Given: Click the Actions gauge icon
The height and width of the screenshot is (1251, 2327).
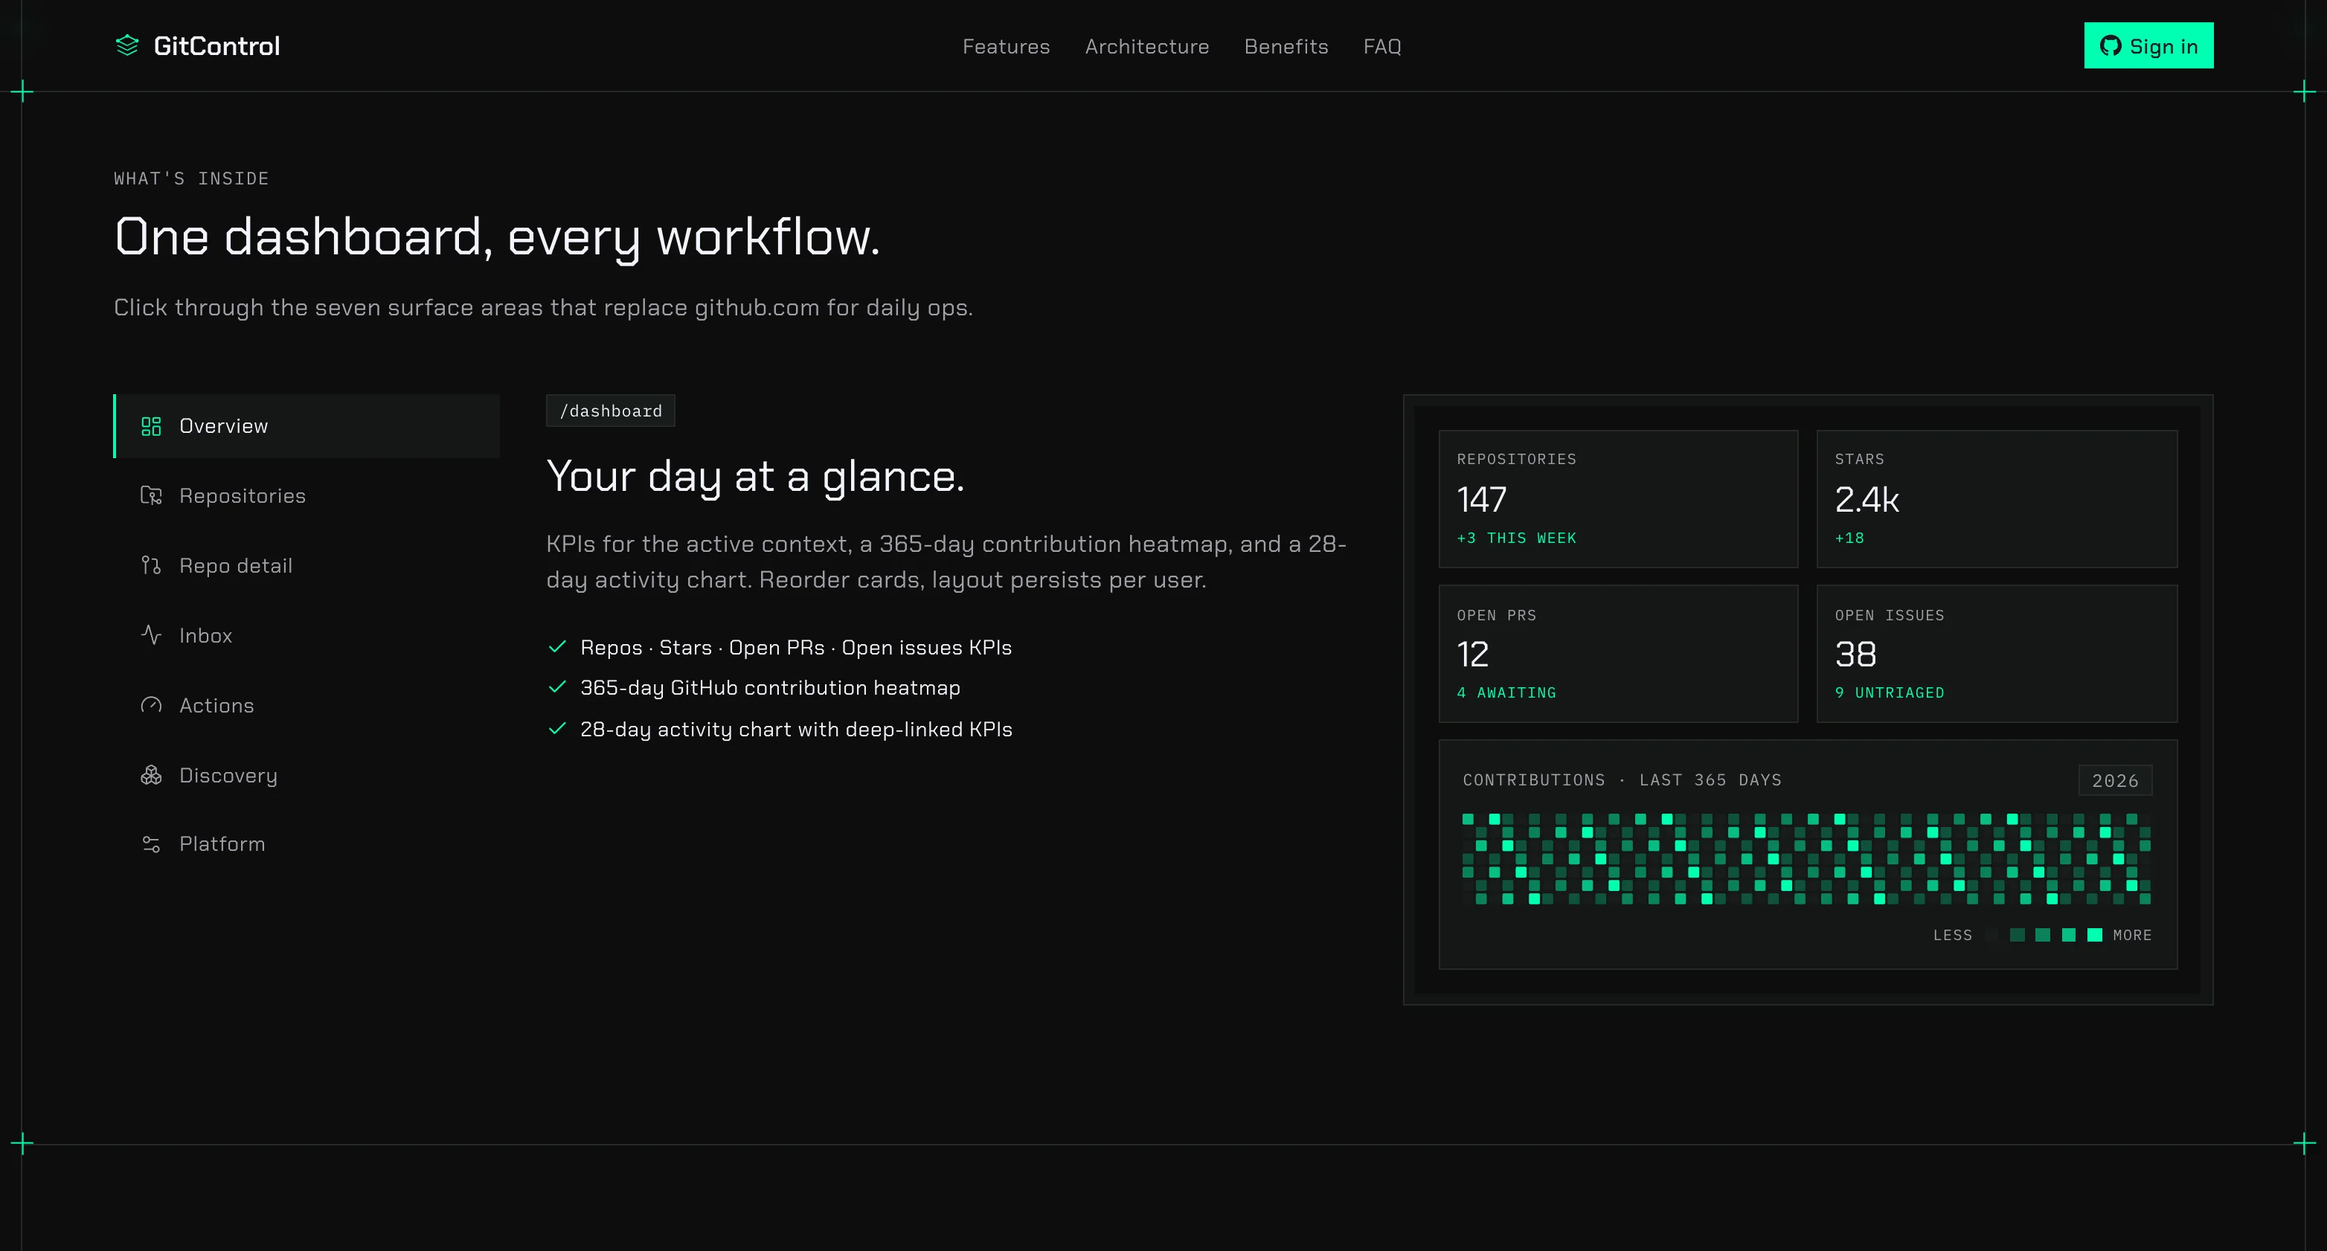Looking at the screenshot, I should point(151,704).
